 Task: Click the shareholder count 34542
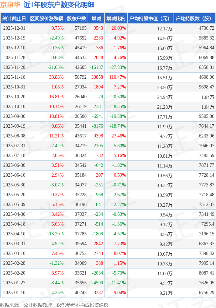click(81, 165)
